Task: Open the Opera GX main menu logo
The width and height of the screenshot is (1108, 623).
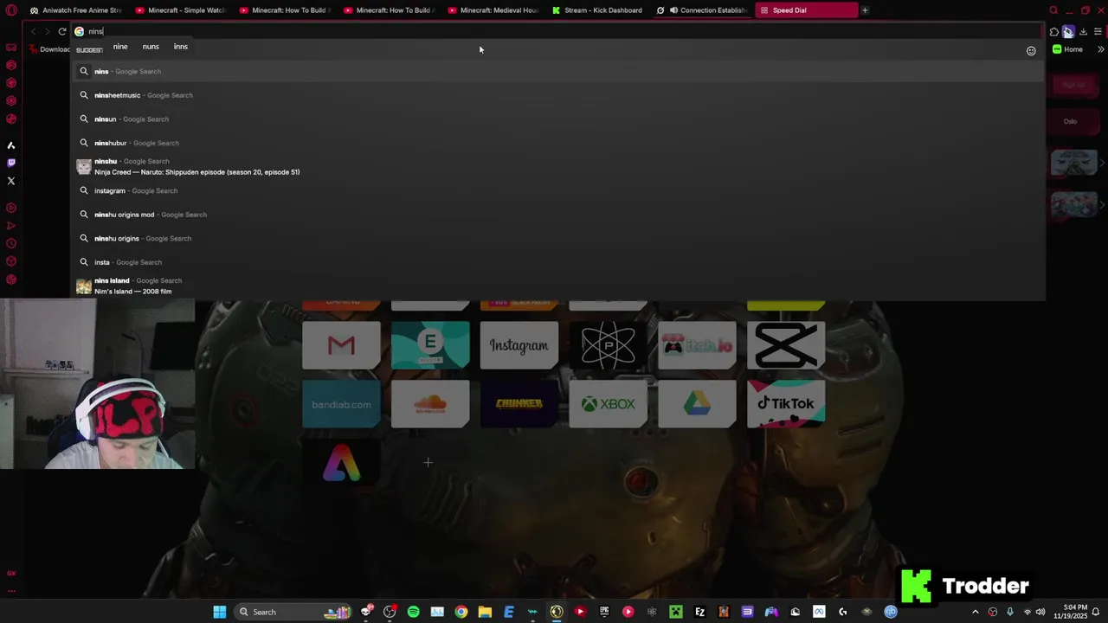Action: tap(11, 10)
